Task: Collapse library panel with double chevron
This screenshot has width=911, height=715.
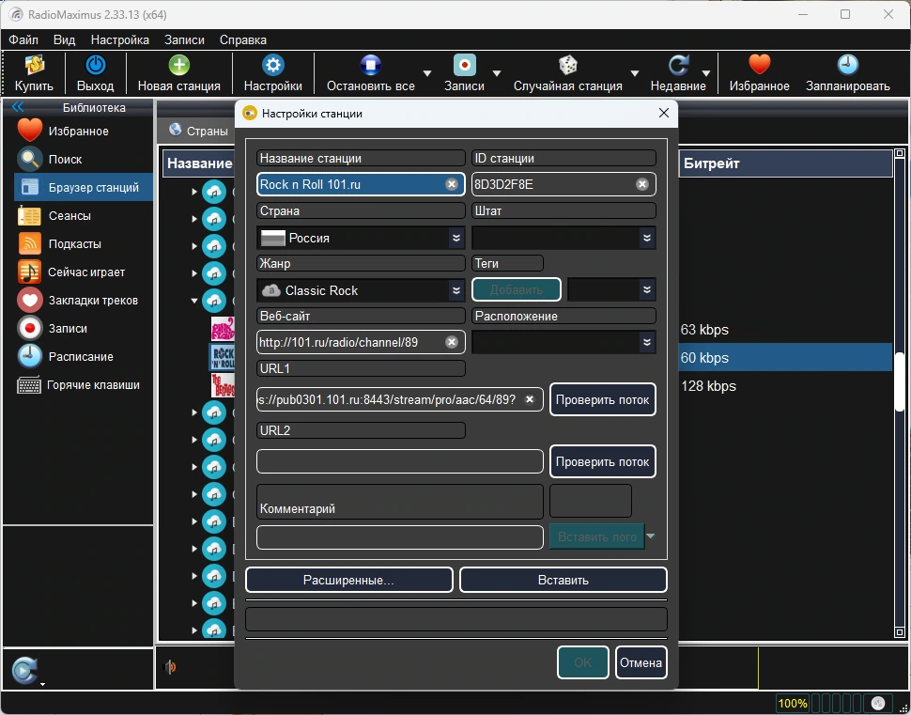Action: 18,106
